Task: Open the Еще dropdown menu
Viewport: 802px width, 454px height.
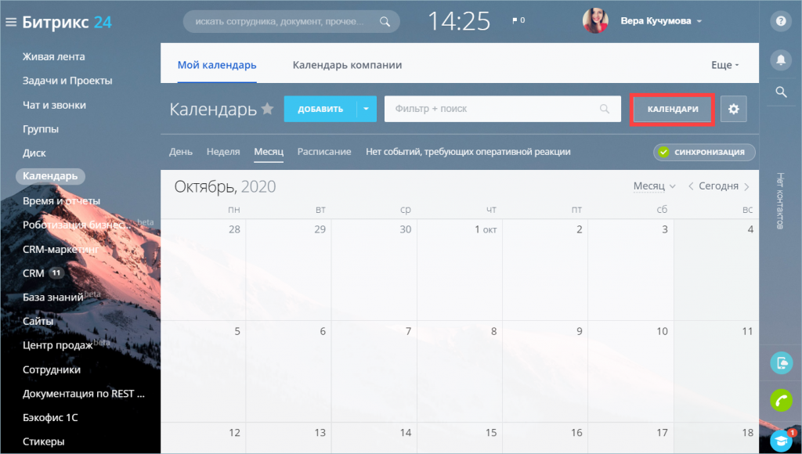Action: [x=724, y=65]
